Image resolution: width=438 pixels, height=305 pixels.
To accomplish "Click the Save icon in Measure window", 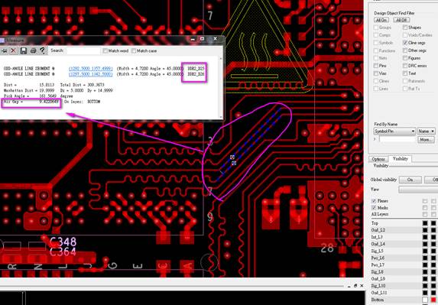I will tap(24, 50).
